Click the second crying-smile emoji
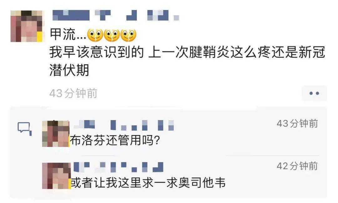Screen dimensions: 338x203 pyautogui.click(x=111, y=35)
